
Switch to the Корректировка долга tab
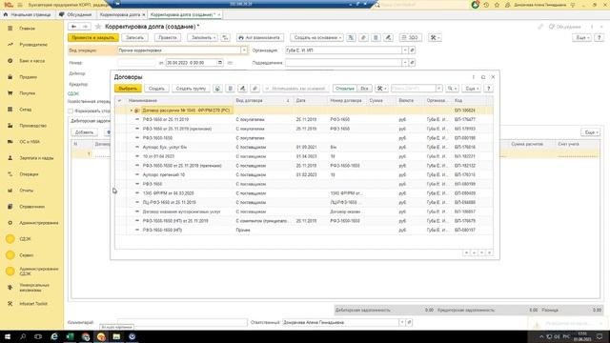pyautogui.click(x=121, y=14)
